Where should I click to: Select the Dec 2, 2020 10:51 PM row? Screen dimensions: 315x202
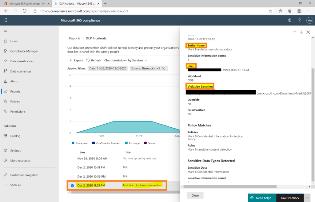click(124, 167)
